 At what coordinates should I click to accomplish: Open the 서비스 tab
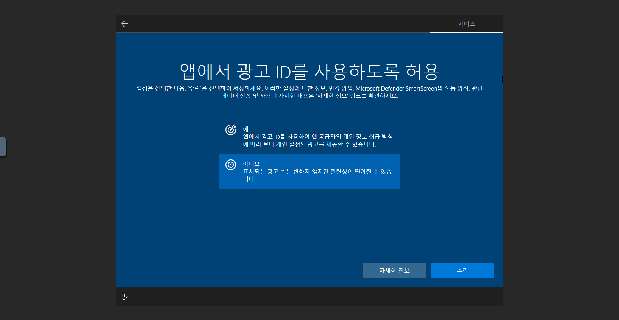click(x=466, y=24)
